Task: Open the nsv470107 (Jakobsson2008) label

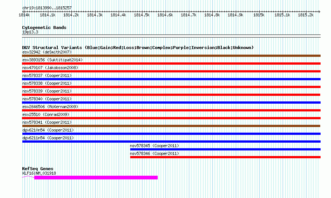Action: coord(50,68)
